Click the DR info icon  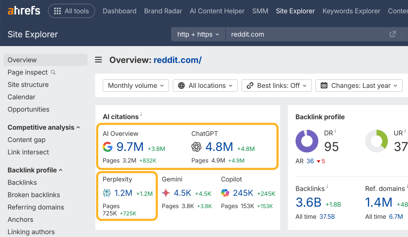(335, 131)
